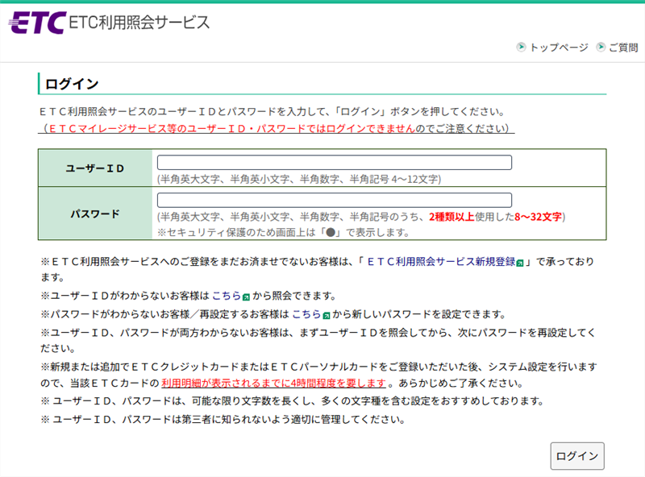Click the パスワード label cell
Viewport: 645px width, 477px height.
pos(95,214)
